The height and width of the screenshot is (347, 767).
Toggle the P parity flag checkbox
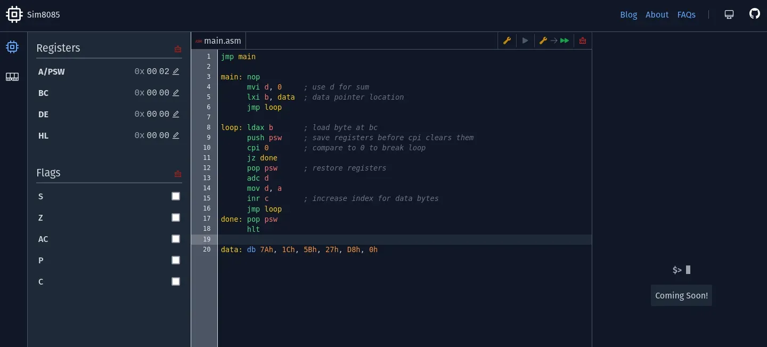click(176, 260)
